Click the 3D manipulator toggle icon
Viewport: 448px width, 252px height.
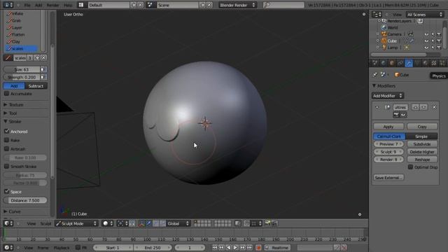[141, 223]
